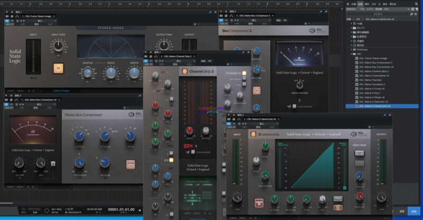The image size is (423, 220).
Task: Click Default Preset name on Stereo Image footer
Action: (61, 91)
